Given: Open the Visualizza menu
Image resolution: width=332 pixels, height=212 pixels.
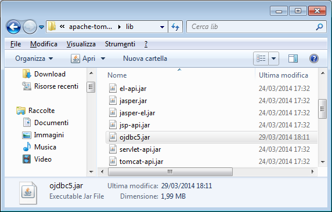Looking at the screenshot, I should click(81, 44).
